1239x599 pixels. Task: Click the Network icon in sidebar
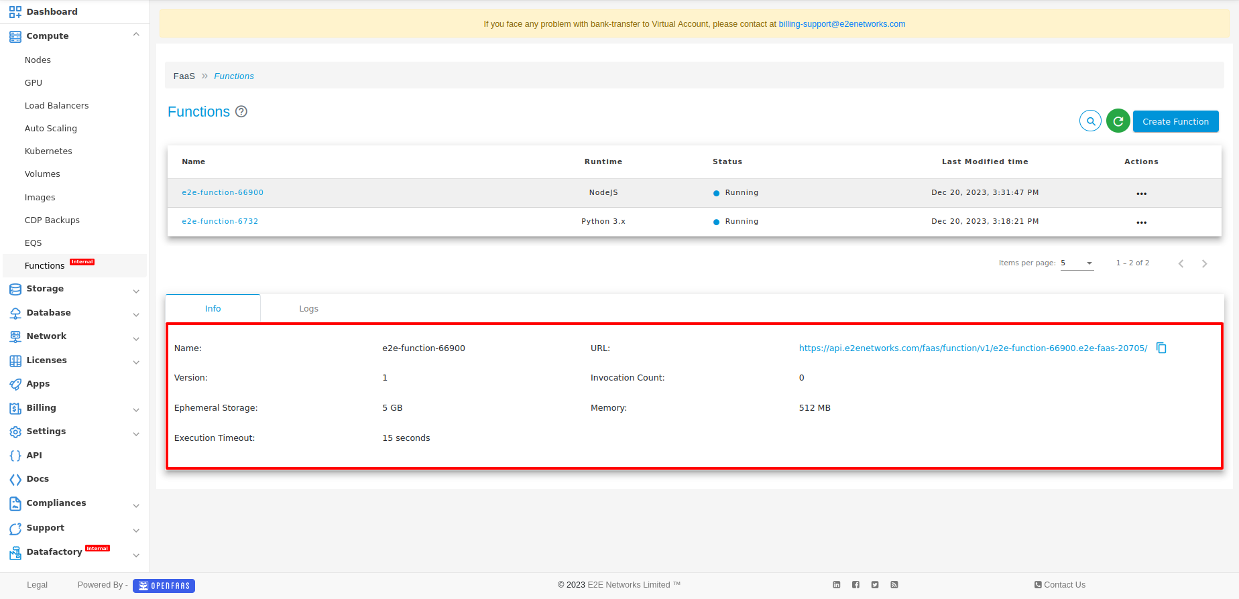coord(15,336)
